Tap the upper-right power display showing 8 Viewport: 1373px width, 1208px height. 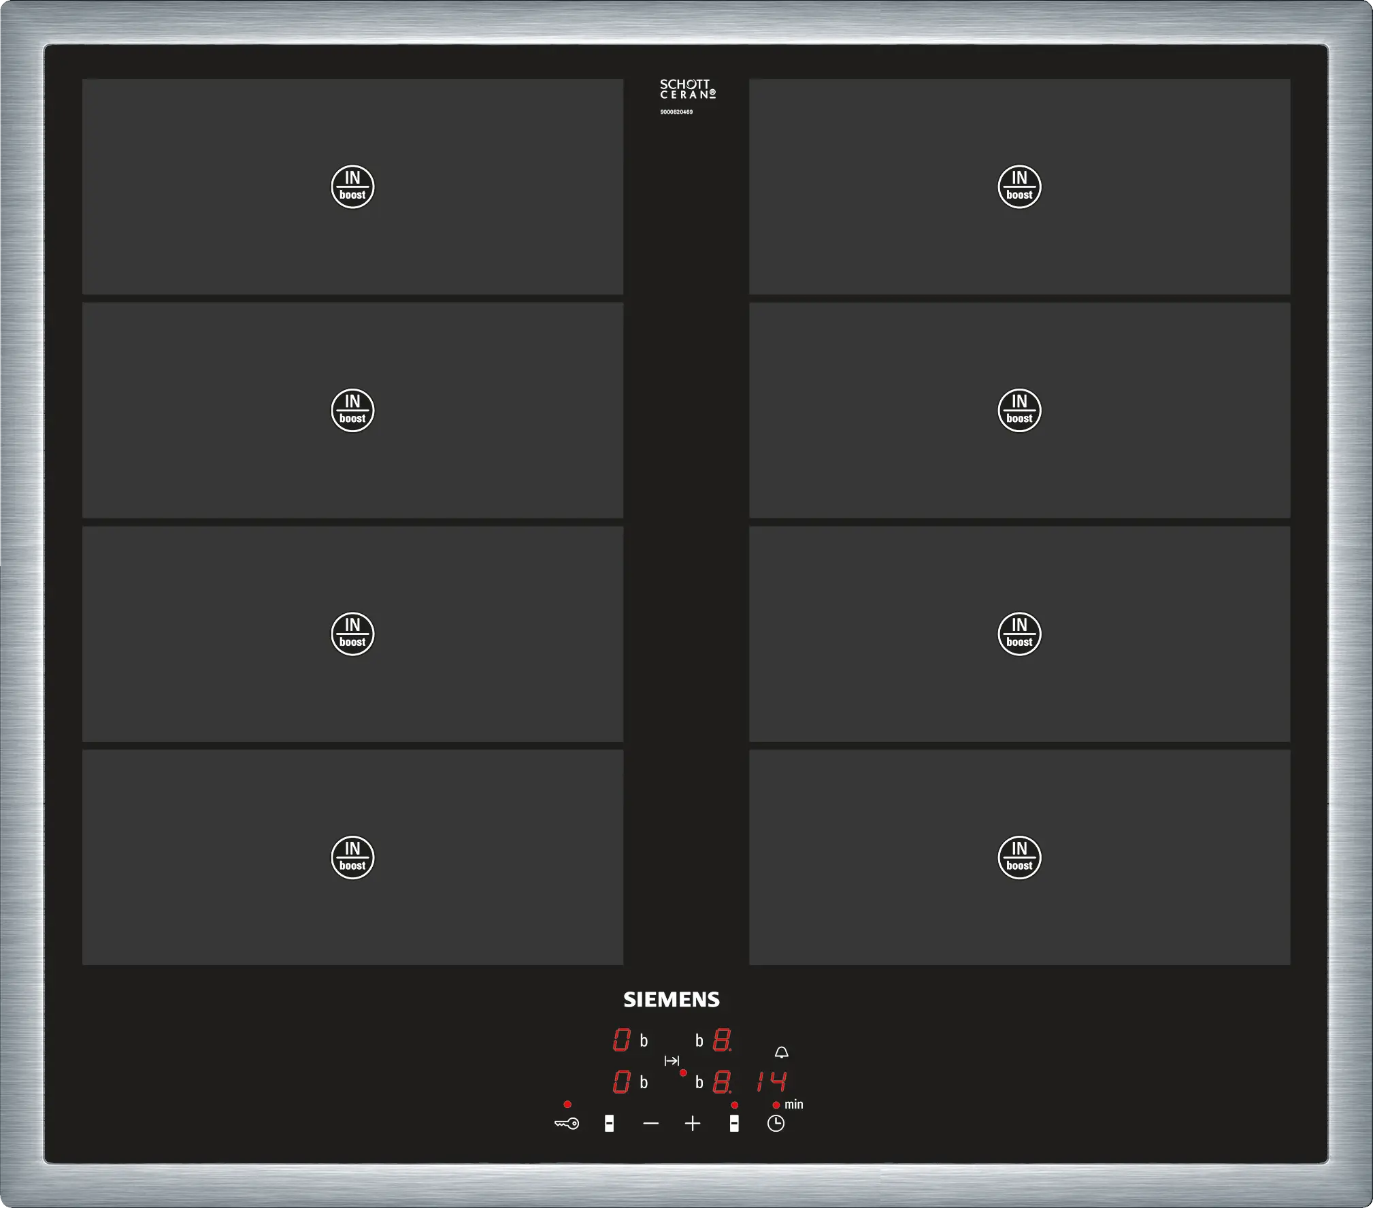(722, 1040)
